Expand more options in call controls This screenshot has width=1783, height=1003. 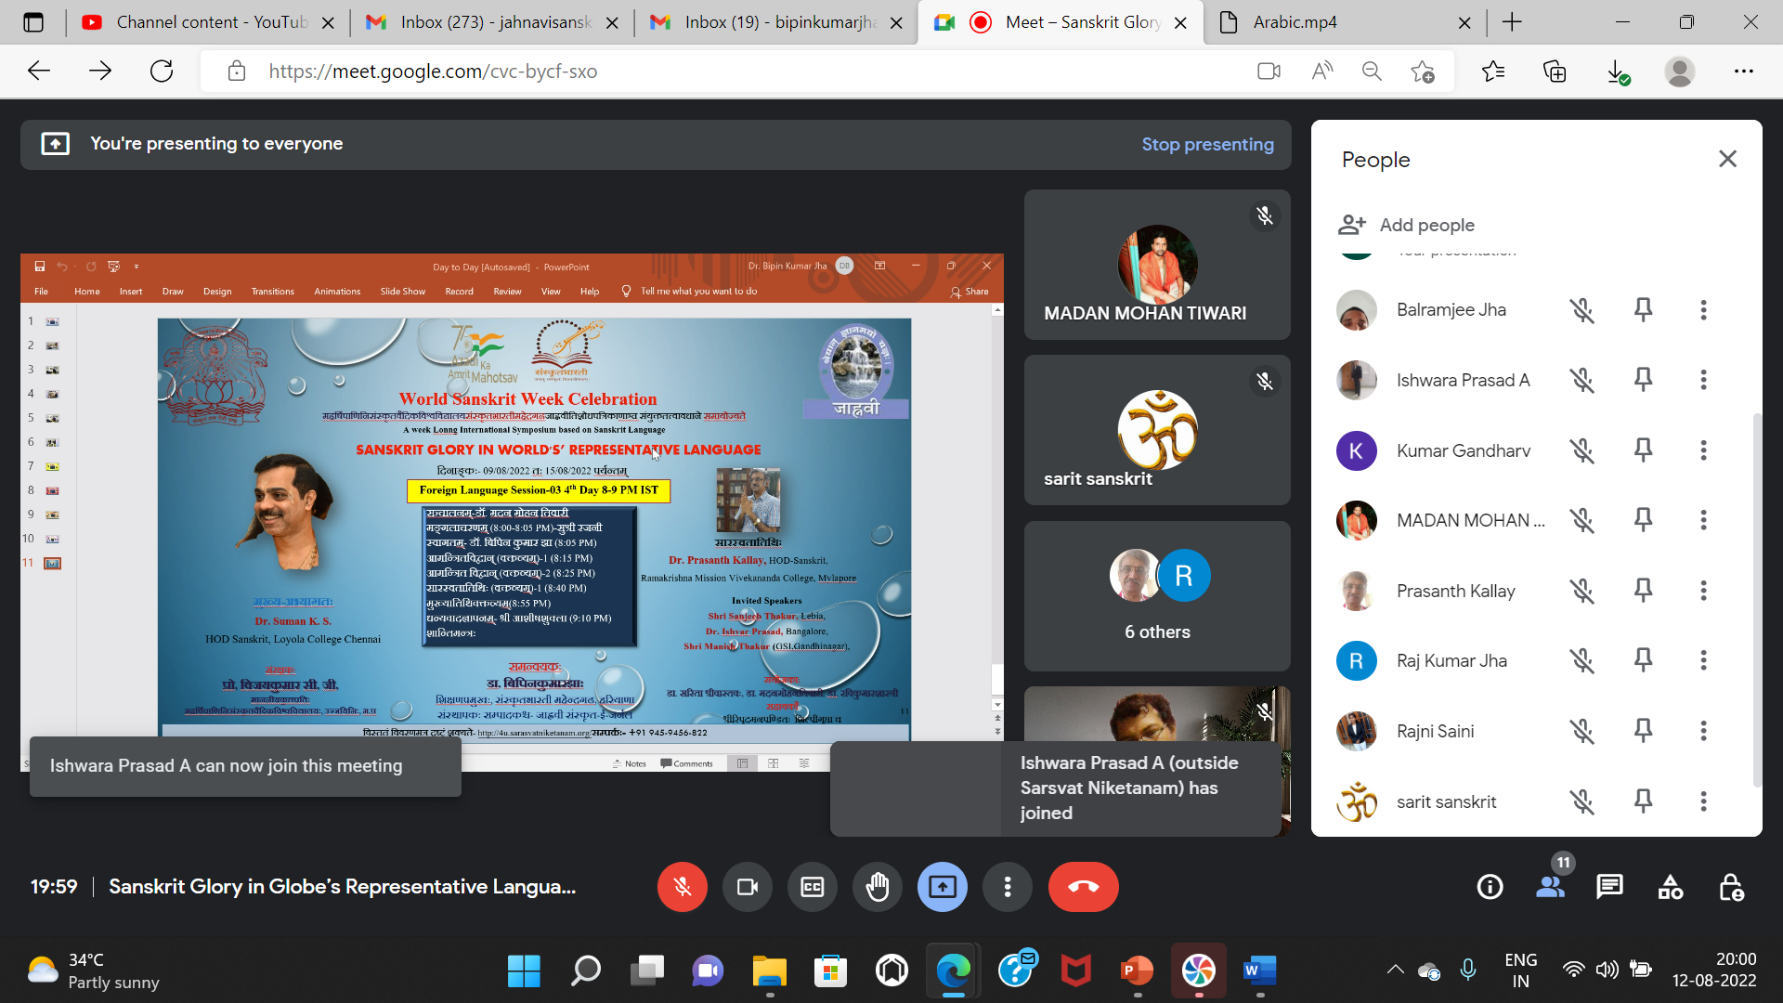click(x=1008, y=887)
